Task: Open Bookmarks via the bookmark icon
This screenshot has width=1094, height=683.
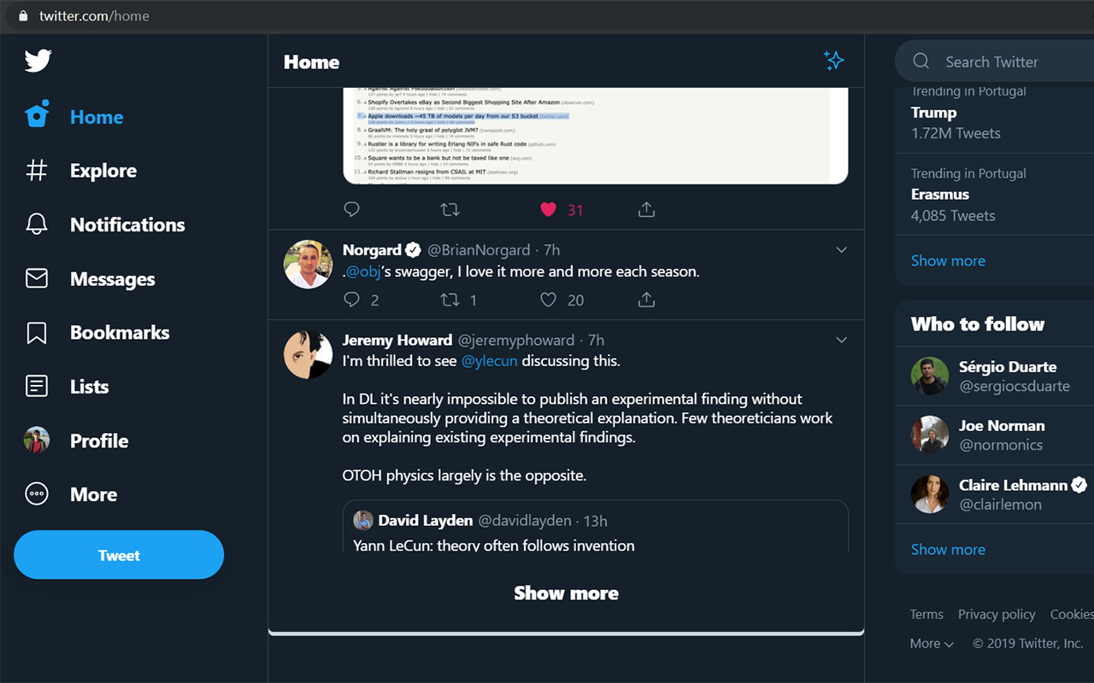Action: [37, 332]
